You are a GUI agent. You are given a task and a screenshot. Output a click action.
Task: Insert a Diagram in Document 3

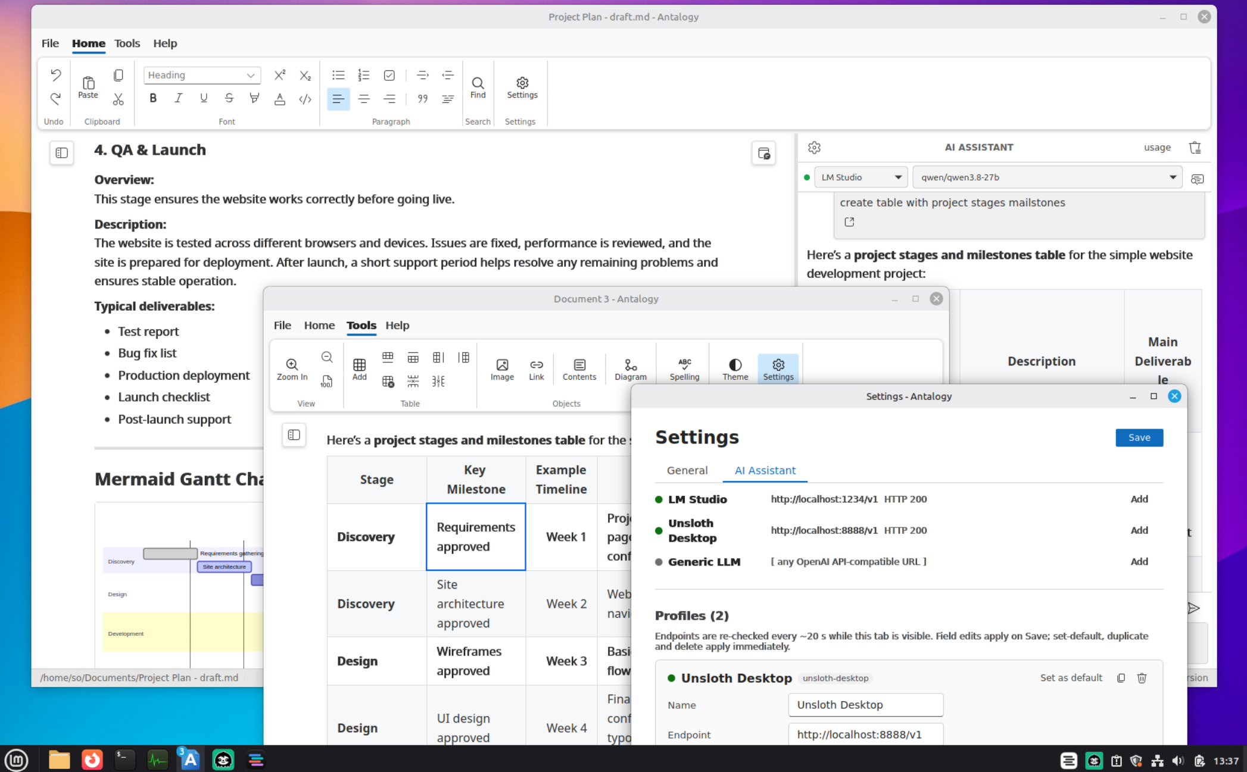point(631,369)
